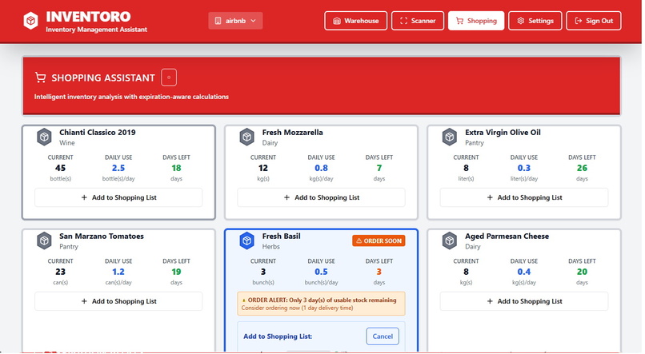Add Aged Parmesan Cheese to shopping list
Screen dimensions: 645x354
(524, 301)
